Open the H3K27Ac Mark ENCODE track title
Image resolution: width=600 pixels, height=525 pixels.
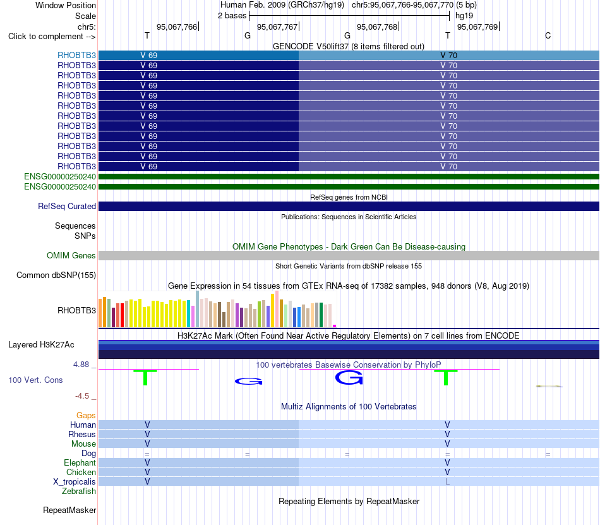coord(349,335)
